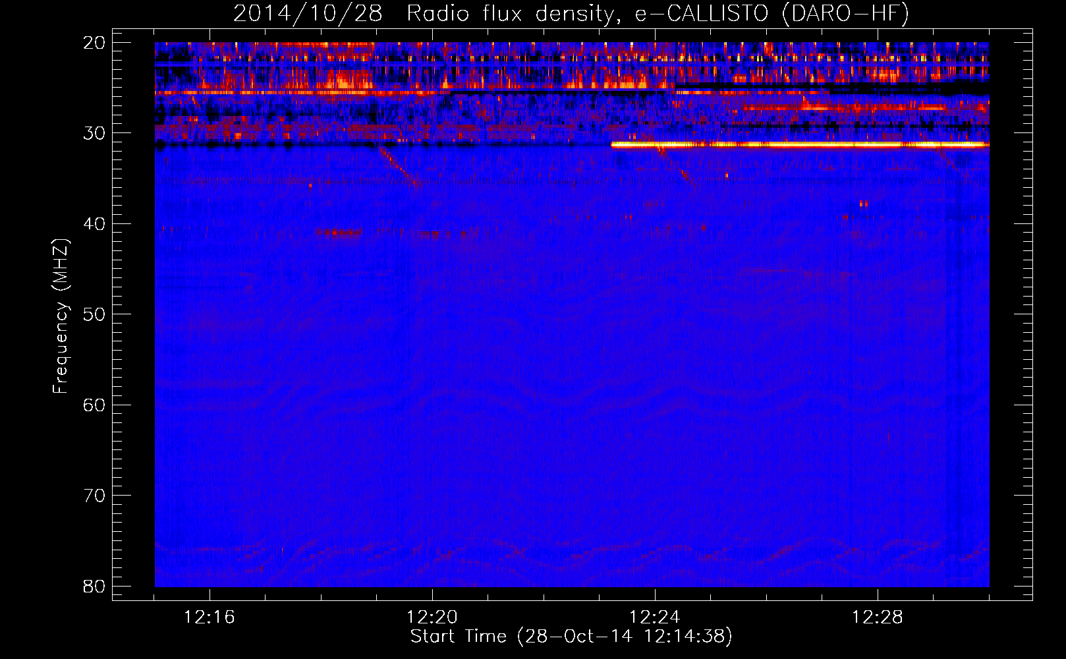Click the 40 MHz frequency tick label

click(x=94, y=224)
